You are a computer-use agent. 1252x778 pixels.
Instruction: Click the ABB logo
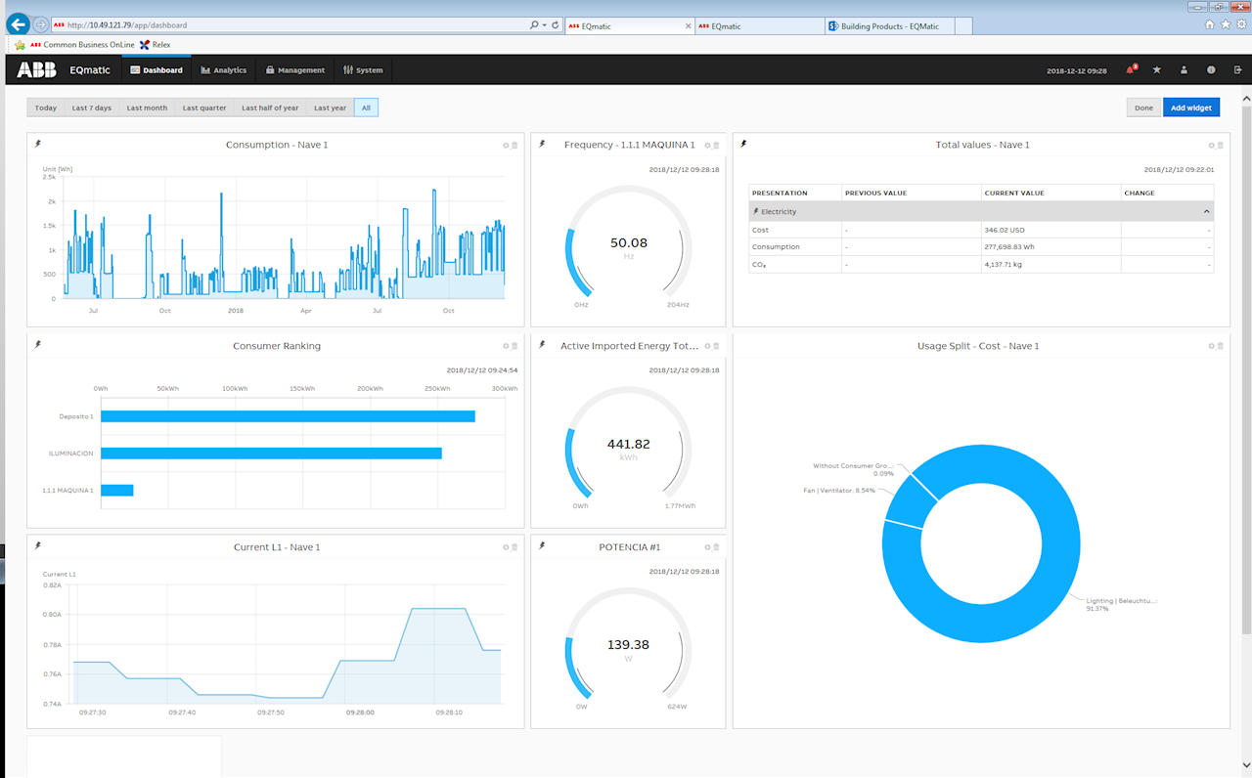click(36, 69)
